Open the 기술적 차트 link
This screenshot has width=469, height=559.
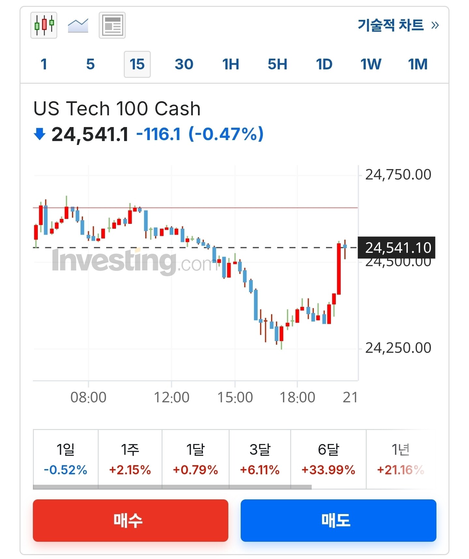tap(398, 25)
